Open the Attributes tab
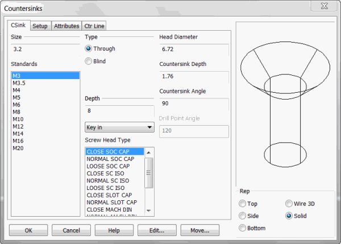This screenshot has height=244, width=341. pyautogui.click(x=66, y=26)
